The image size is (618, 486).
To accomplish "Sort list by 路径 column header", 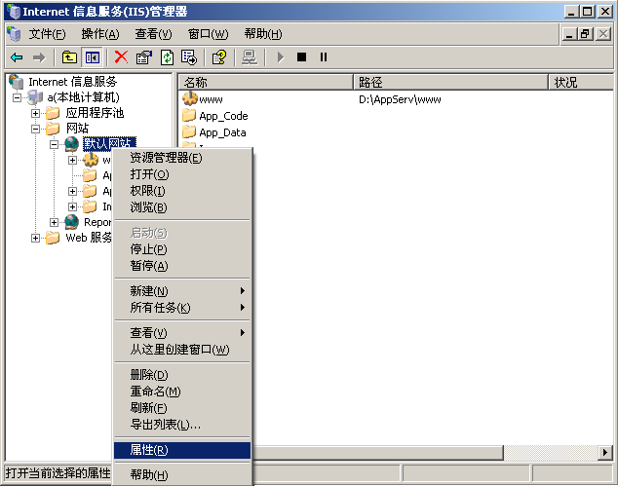I will coord(450,82).
